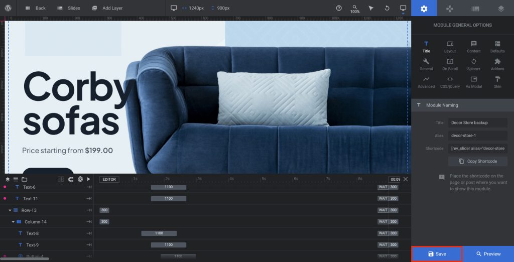Open the device view monitor dropdown

[403, 9]
